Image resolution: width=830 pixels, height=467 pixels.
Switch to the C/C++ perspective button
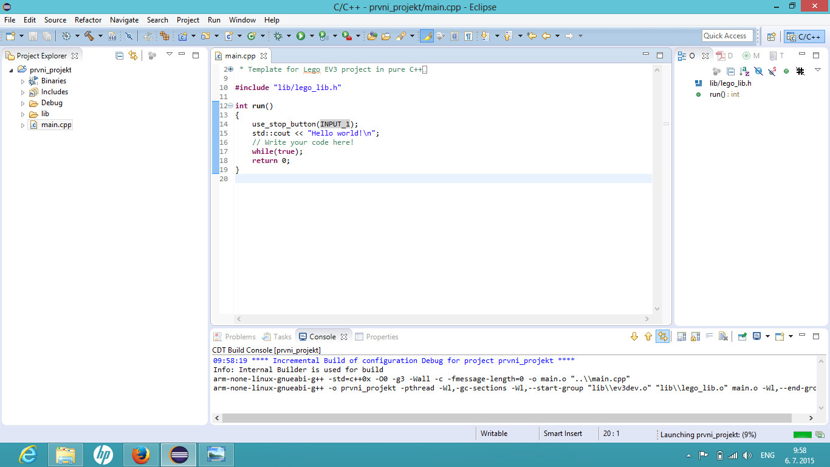coord(804,36)
